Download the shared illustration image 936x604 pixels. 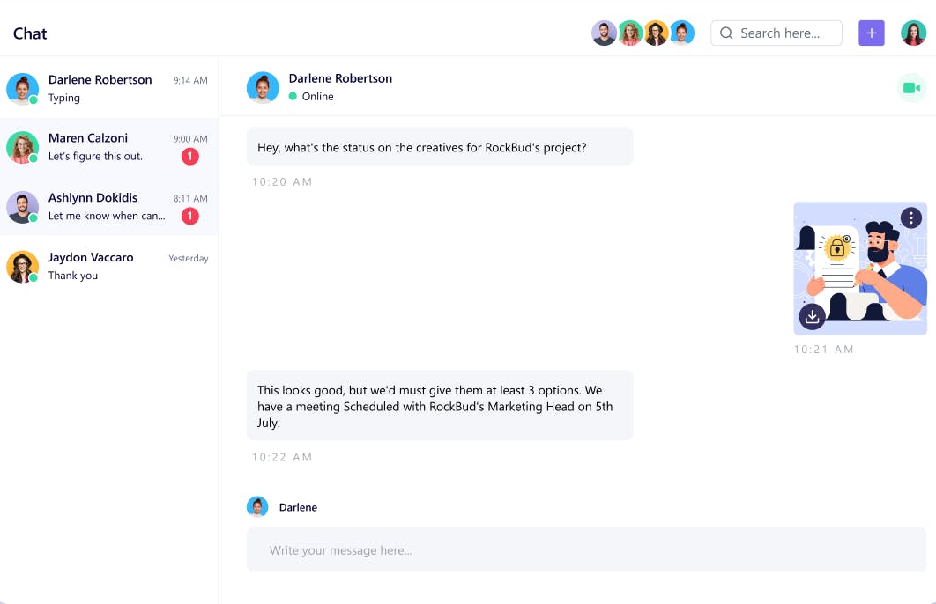click(812, 316)
